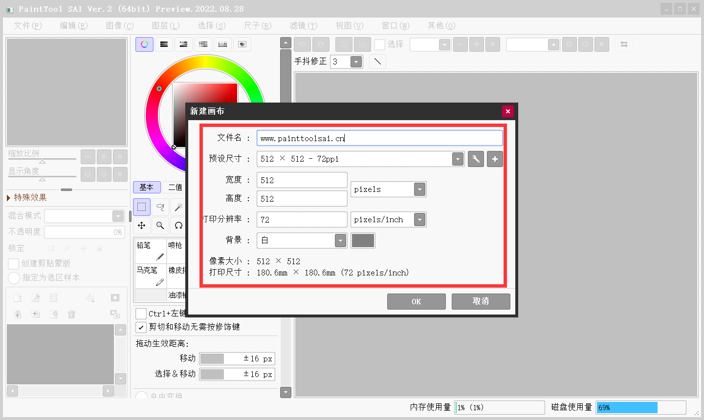This screenshot has height=420, width=704.
Task: Open the 其他(O) menu
Action: point(441,25)
